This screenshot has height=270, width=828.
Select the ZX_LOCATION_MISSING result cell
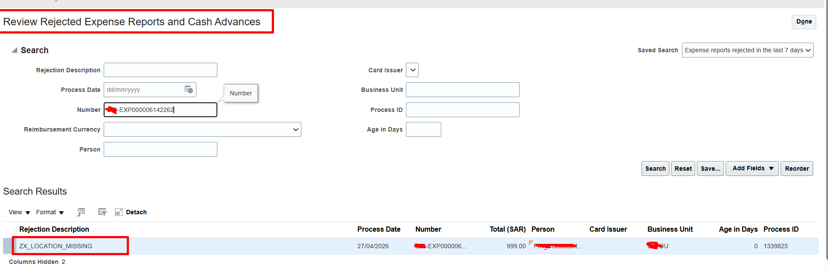coord(56,246)
